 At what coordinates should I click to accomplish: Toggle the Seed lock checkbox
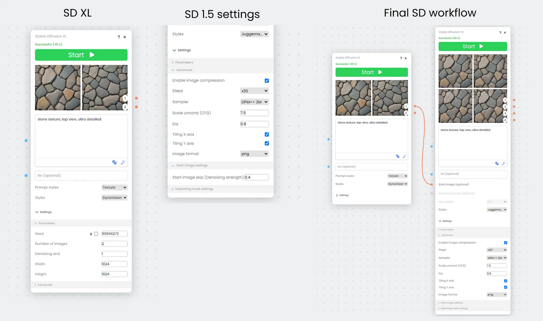[96, 234]
